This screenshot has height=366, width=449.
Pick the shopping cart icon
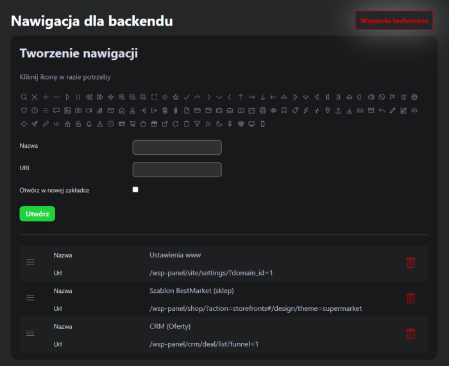(132, 124)
